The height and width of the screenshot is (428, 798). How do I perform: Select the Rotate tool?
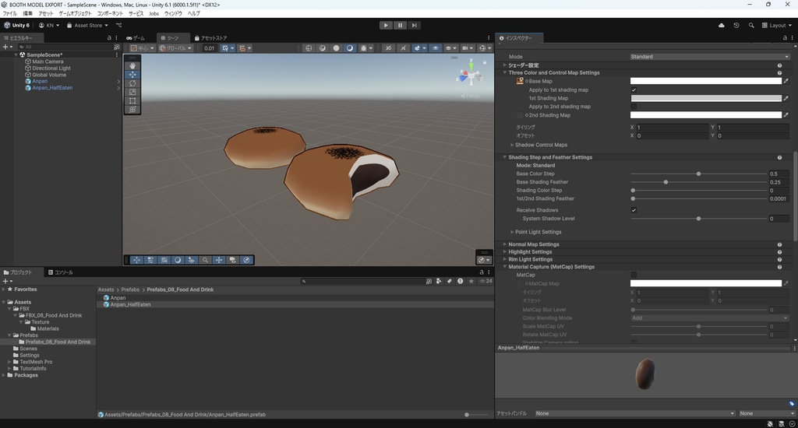(132, 82)
